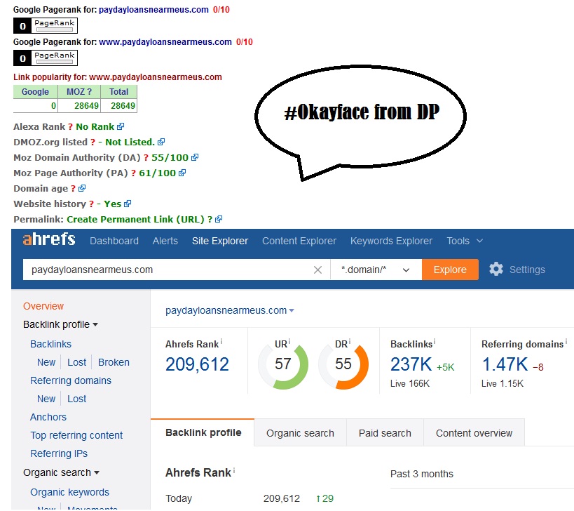Open the Referring IPs link
The height and width of the screenshot is (511, 574).
[x=59, y=453]
